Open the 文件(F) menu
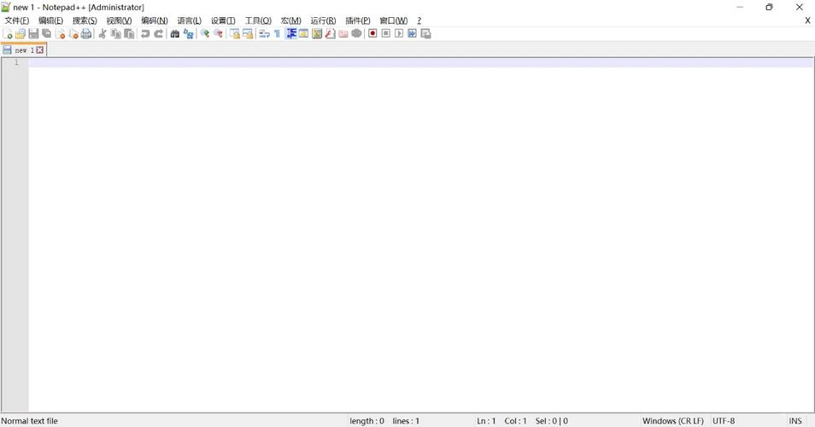Screen dimensions: 815x427 tap(16, 20)
